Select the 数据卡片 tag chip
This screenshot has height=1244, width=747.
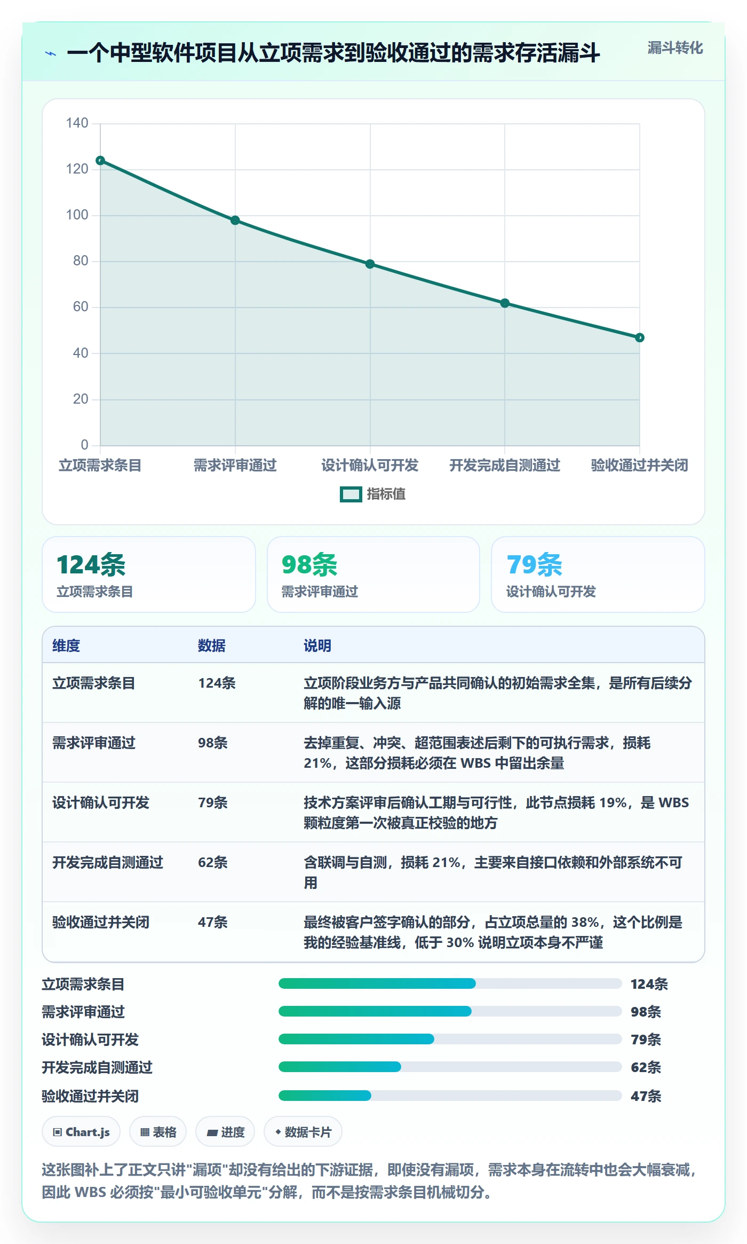coord(303,1132)
